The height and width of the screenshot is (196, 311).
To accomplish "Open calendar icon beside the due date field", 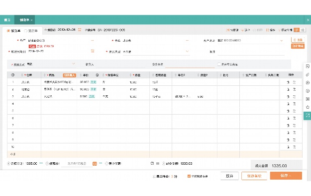I will [93, 51].
